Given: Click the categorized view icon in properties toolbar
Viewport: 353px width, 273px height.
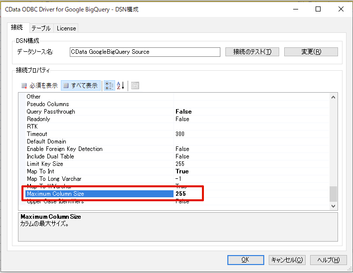Looking at the screenshot, I should [109, 86].
